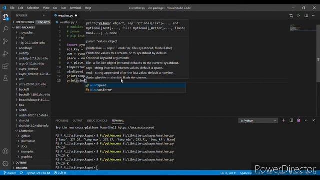
Task: Open the Accounts menu icon
Action: 5,151
